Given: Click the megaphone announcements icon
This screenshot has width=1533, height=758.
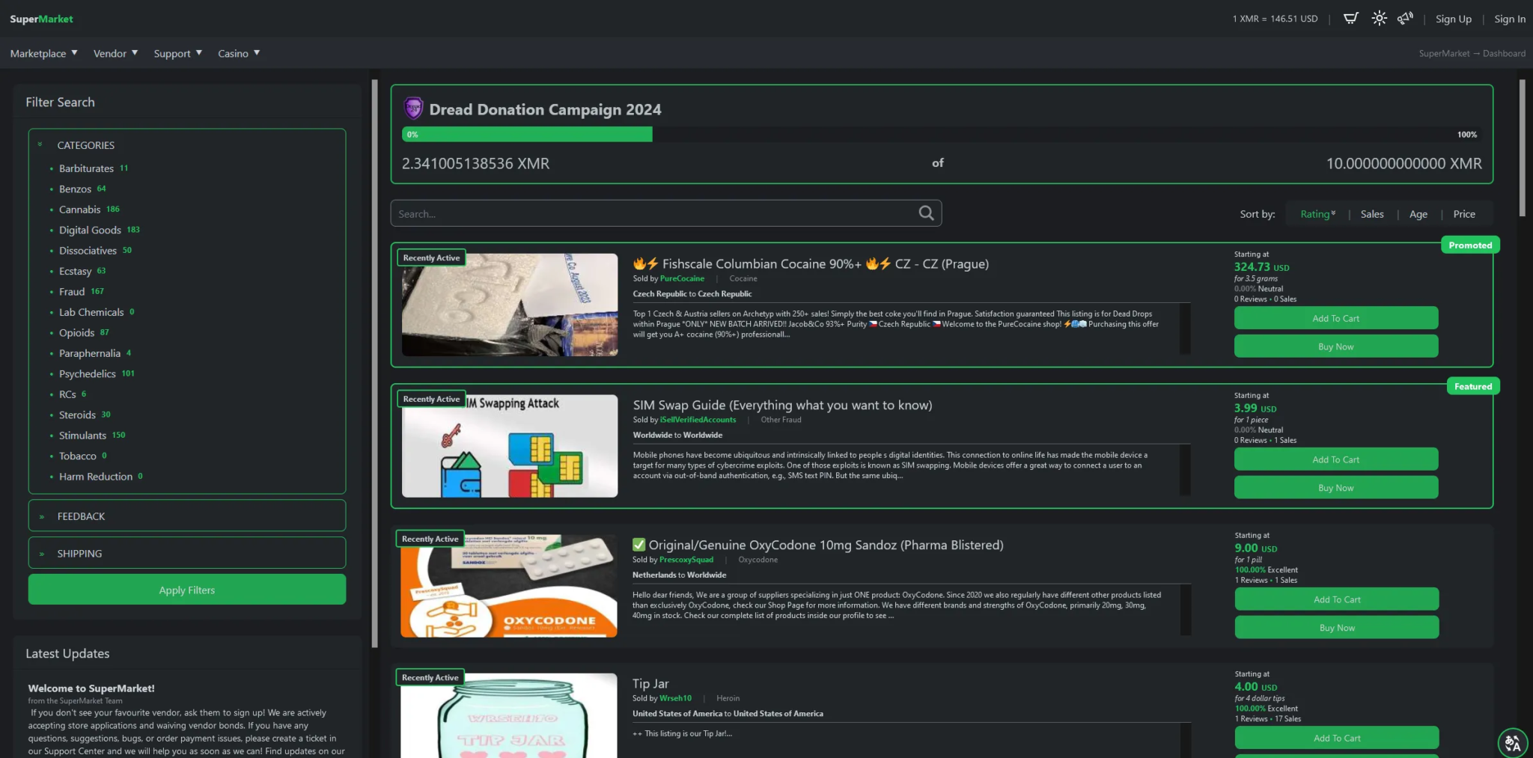Looking at the screenshot, I should 1405,19.
